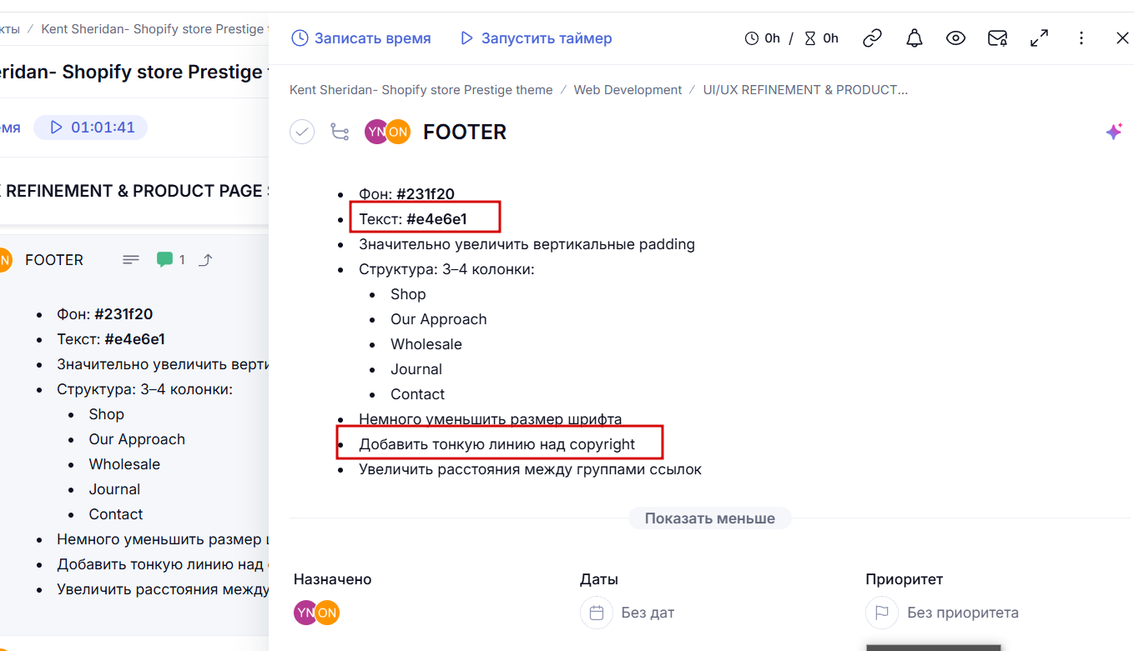
Task: Open notifications bell for this task
Action: (x=915, y=38)
